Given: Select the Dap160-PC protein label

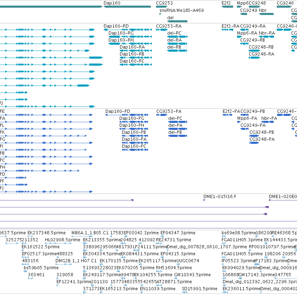Looking at the screenshot, I should [134, 147].
